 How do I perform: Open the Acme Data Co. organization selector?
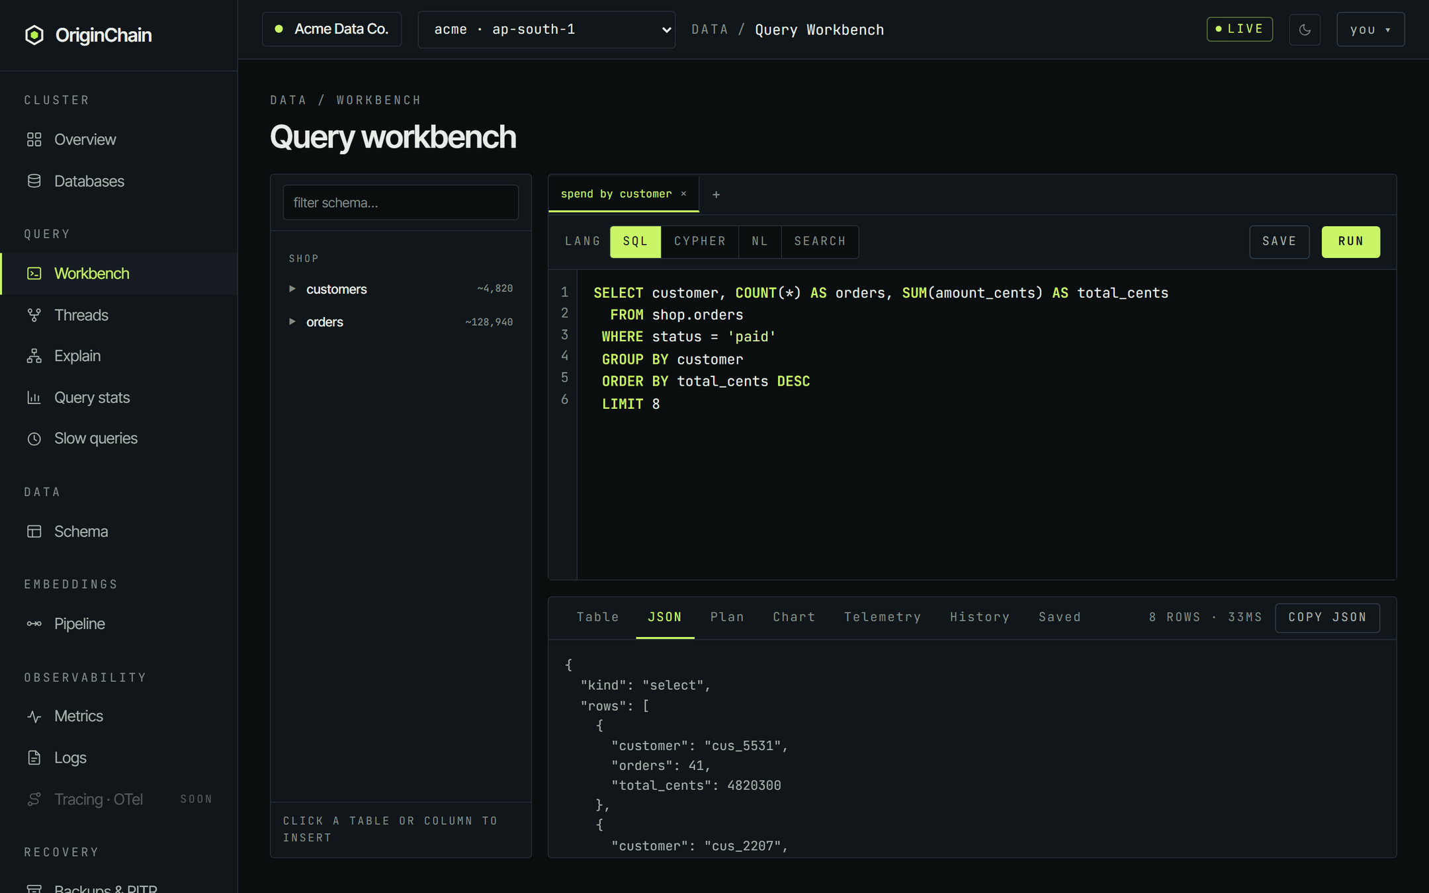331,29
